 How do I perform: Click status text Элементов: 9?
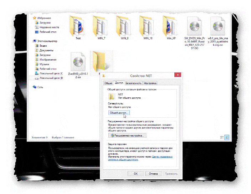[x=39, y=137]
